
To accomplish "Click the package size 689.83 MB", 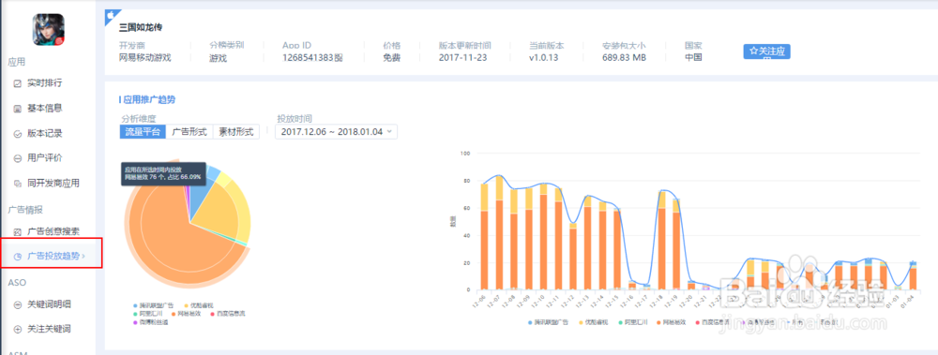I will pos(624,57).
